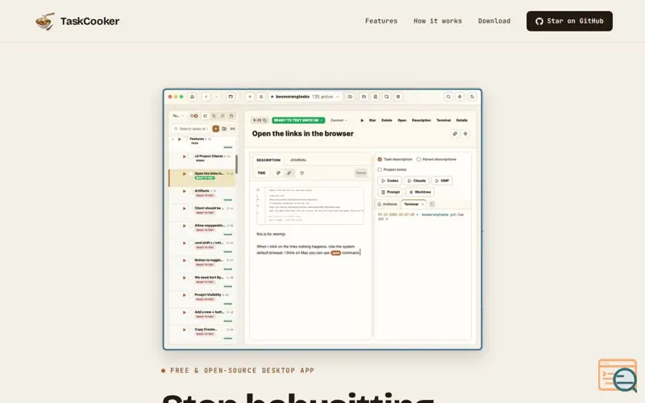Click new terminal icon beside Terminal tab
The height and width of the screenshot is (403, 645).
(x=432, y=205)
